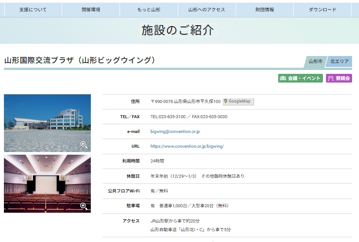Click the 山形市 area tag

point(315,62)
